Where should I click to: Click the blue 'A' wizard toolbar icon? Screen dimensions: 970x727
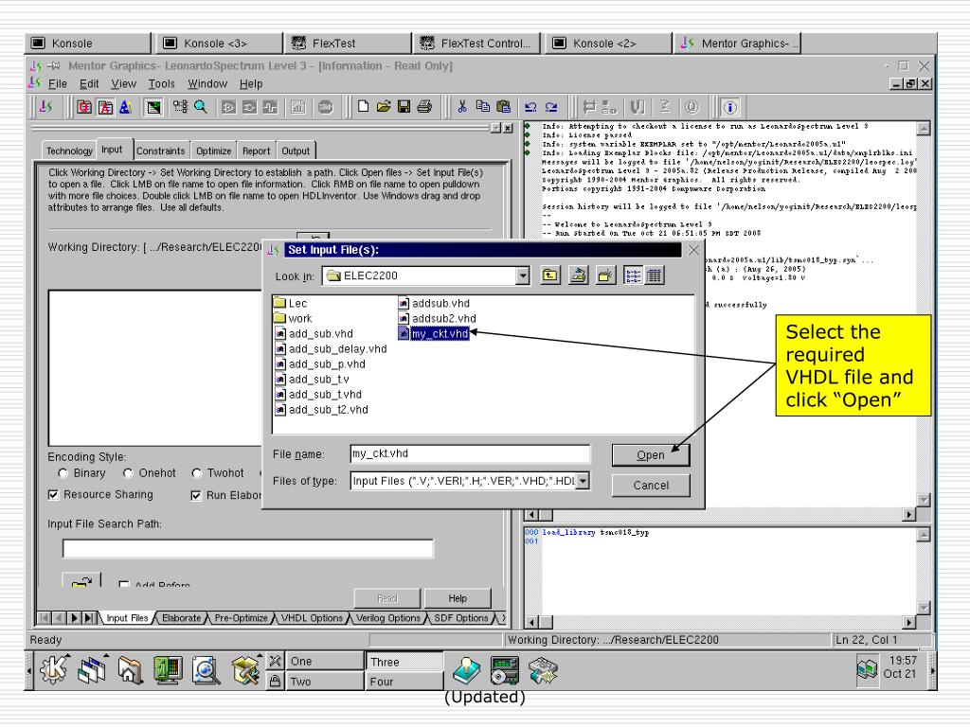pos(126,107)
